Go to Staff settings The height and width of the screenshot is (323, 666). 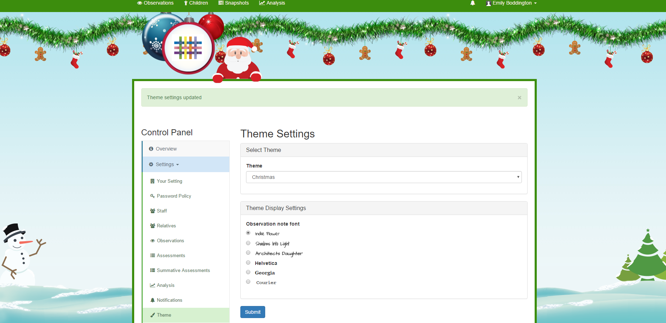[x=162, y=211]
